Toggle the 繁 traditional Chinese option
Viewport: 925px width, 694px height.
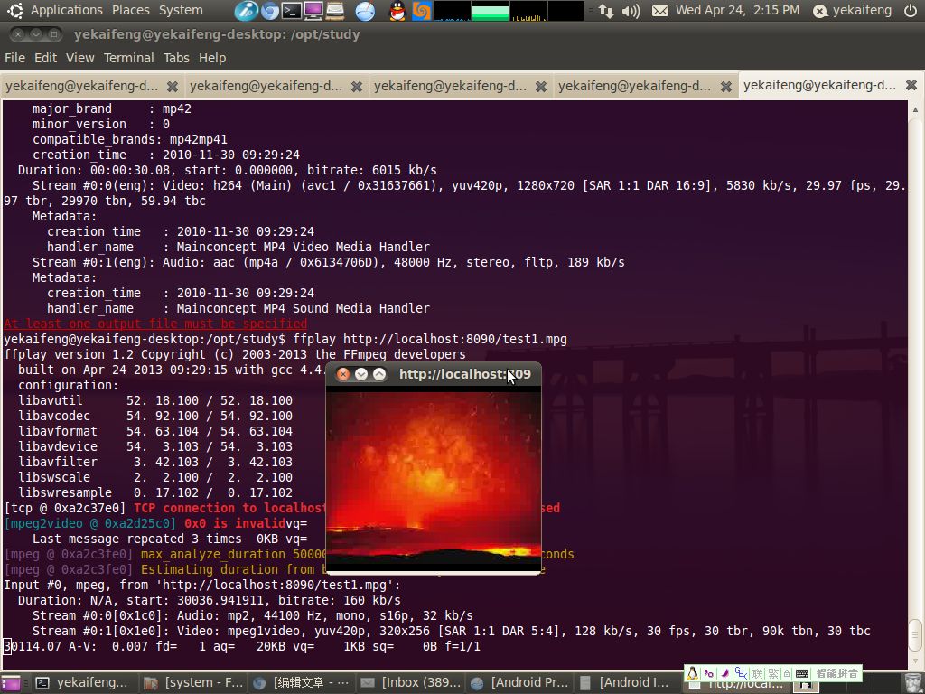point(773,673)
